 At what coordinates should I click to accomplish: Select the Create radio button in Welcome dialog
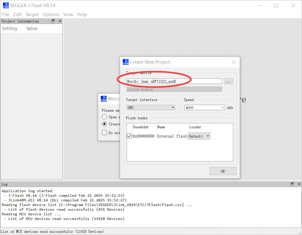(x=104, y=124)
